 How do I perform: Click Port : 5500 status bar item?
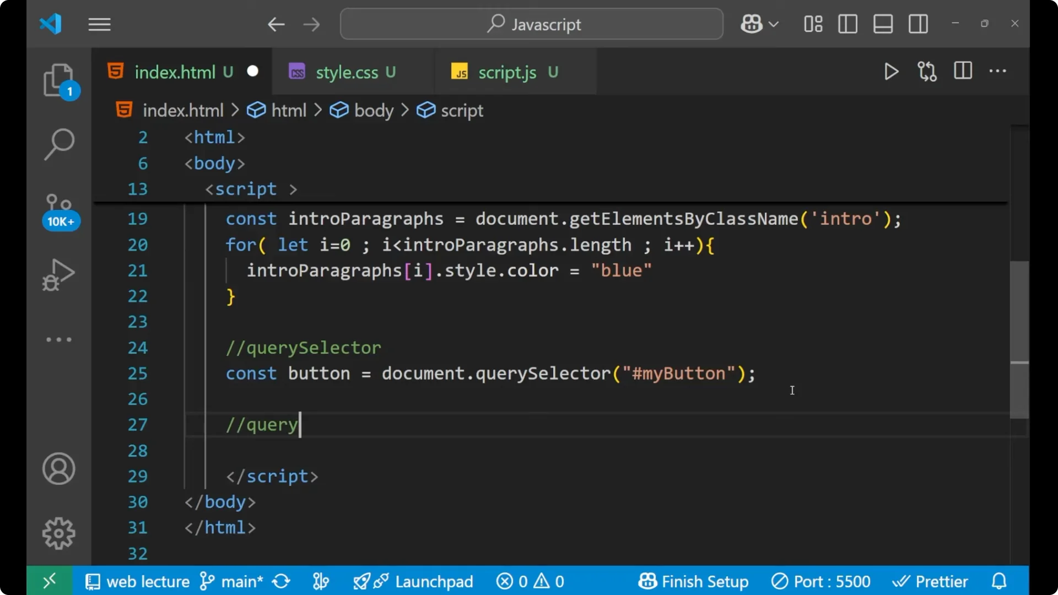[x=821, y=581]
